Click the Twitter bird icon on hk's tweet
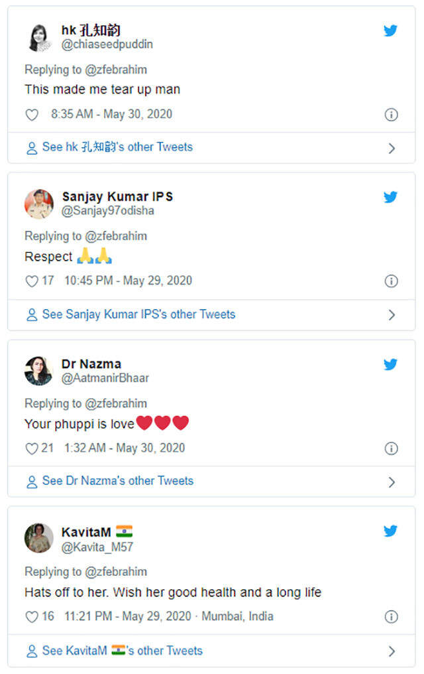 pos(391,31)
